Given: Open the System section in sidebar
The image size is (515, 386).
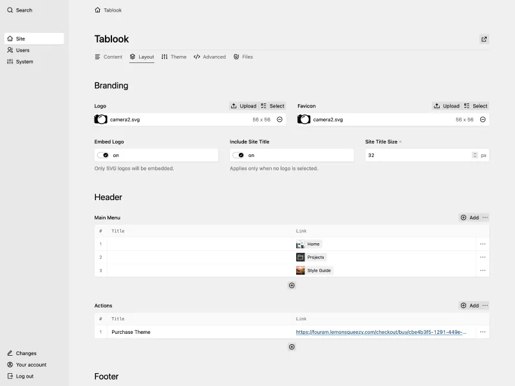Looking at the screenshot, I should 23,62.
